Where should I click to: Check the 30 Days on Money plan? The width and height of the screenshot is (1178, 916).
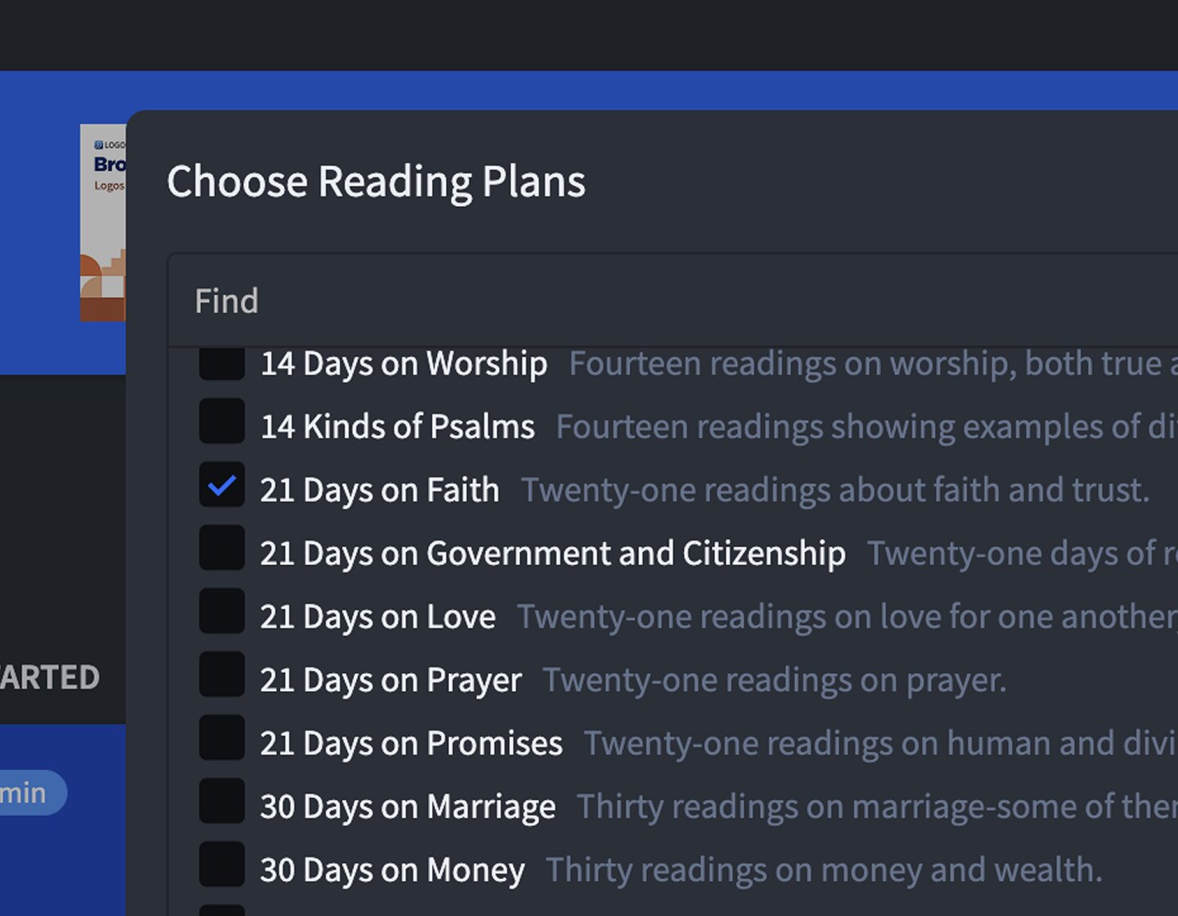(222, 864)
